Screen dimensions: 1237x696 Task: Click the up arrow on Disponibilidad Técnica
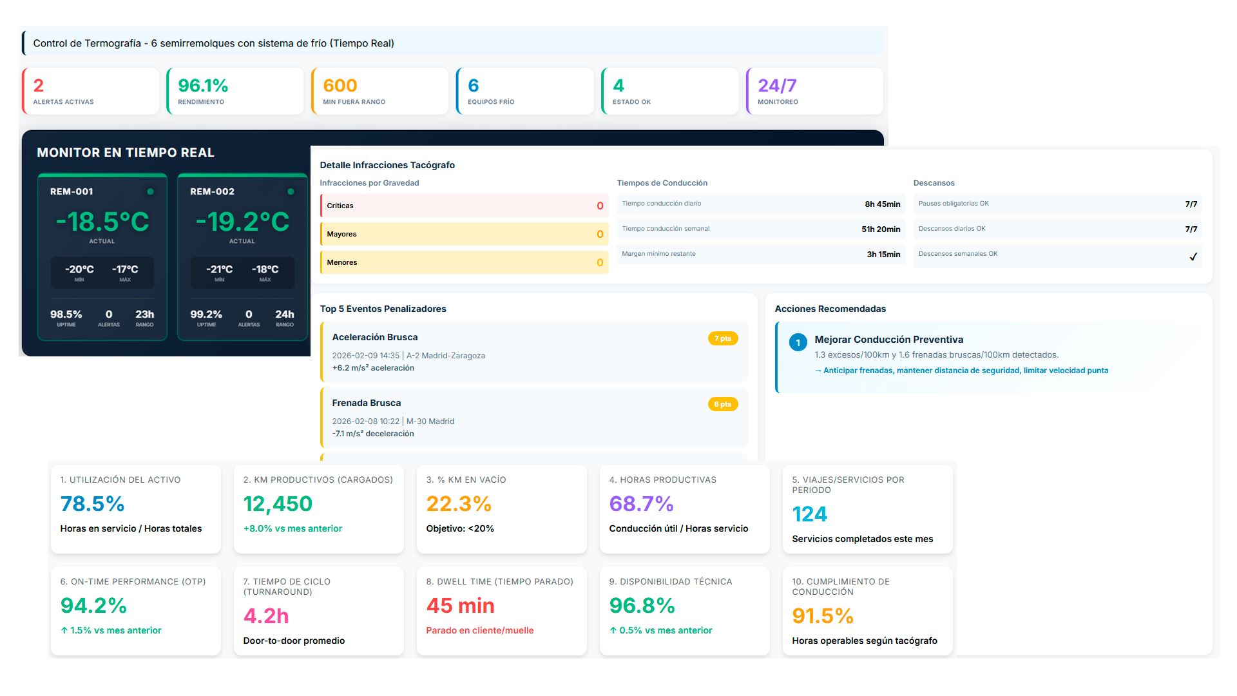click(x=613, y=630)
